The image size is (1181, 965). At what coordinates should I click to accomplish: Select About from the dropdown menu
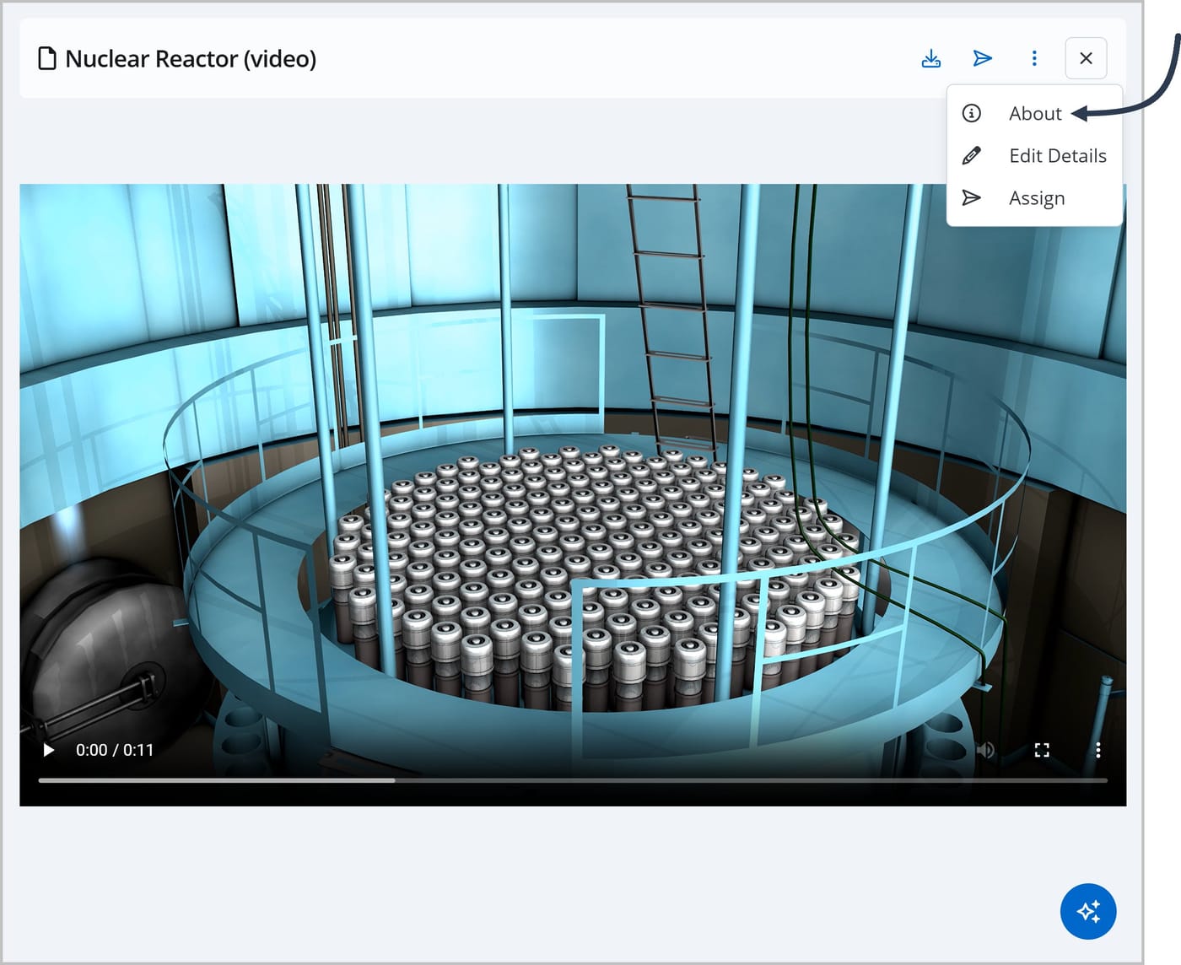(x=1035, y=113)
